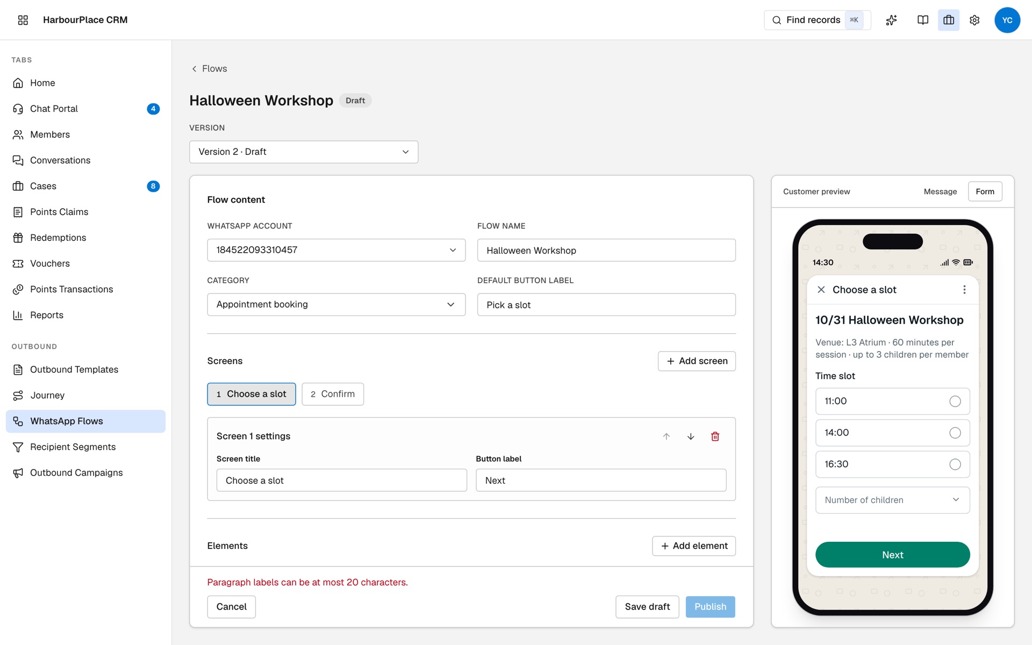
Task: Open the Category Appointment booking dropdown
Action: click(336, 305)
